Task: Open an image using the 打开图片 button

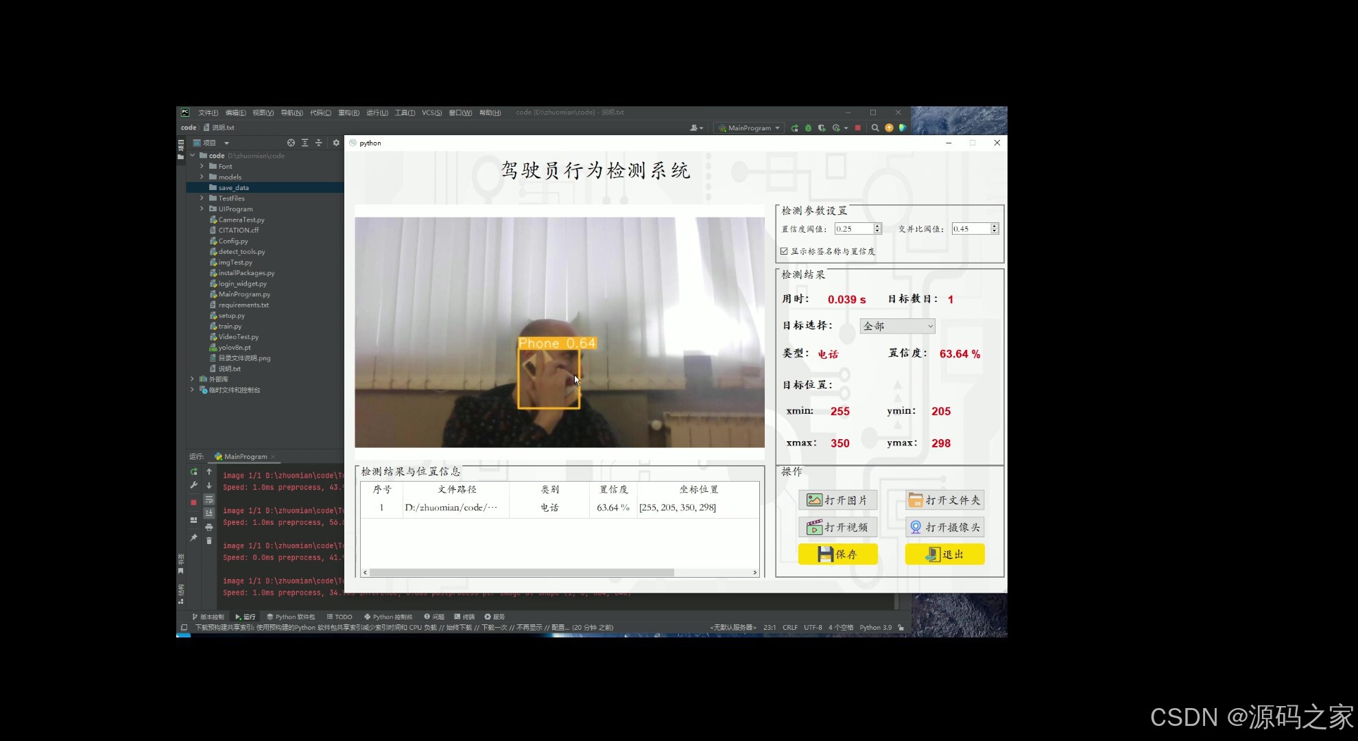Action: coord(837,499)
